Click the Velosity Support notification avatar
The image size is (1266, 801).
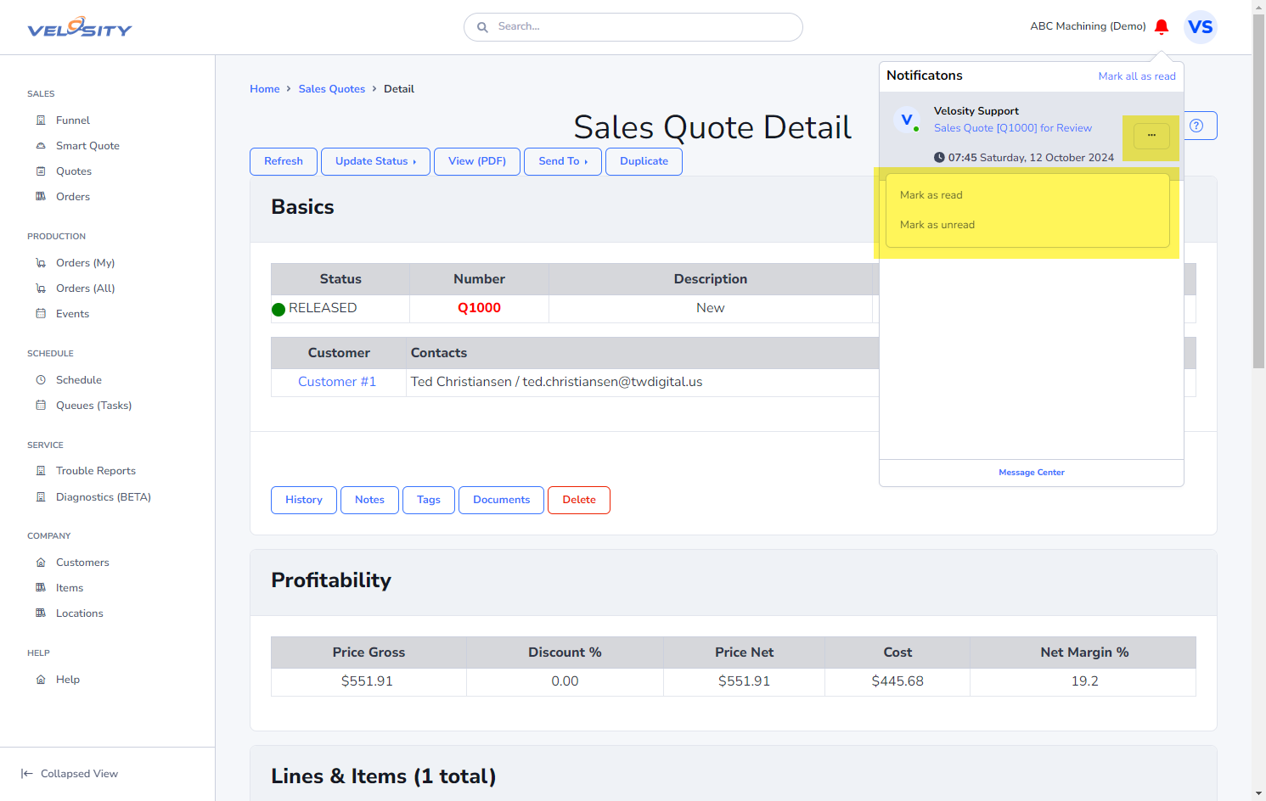pos(907,120)
